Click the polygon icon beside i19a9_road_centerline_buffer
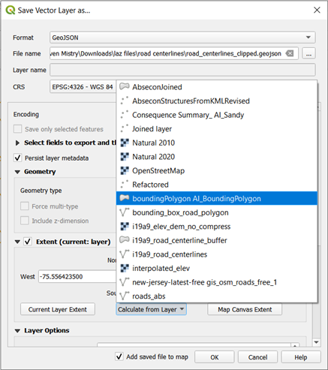Viewport: 328px width, 370px height. pyautogui.click(x=125, y=240)
